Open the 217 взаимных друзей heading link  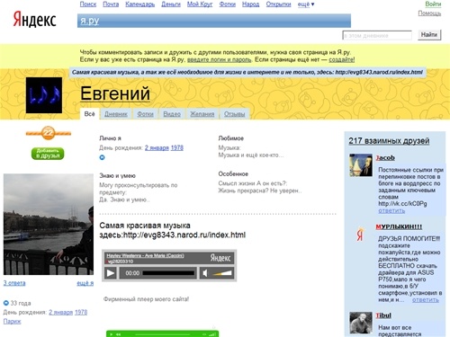click(389, 141)
